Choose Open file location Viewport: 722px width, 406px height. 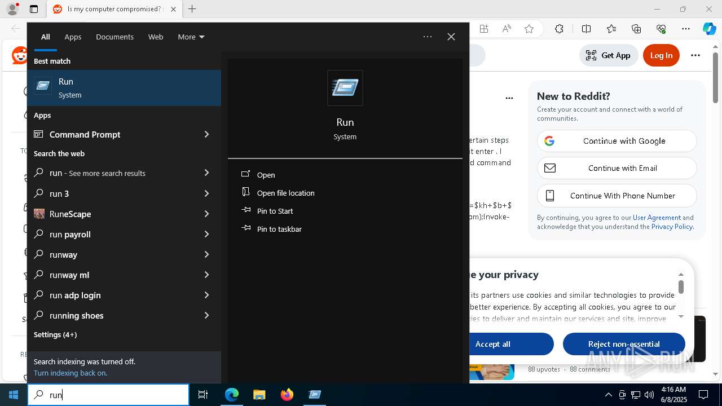(x=285, y=193)
